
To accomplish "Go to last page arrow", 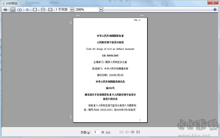I will (138, 132).
